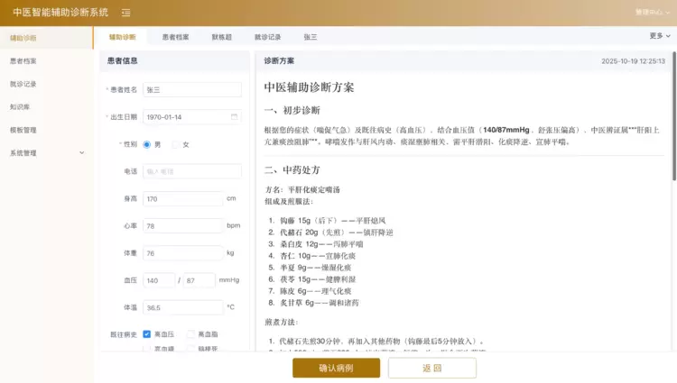Viewport: 677px width, 383px height.
Task: Open the 管理中心 user dropdown
Action: click(x=653, y=13)
